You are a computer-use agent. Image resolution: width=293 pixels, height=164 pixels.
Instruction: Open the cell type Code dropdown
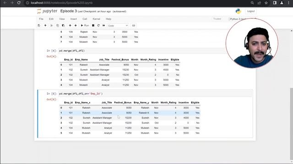click(118, 26)
